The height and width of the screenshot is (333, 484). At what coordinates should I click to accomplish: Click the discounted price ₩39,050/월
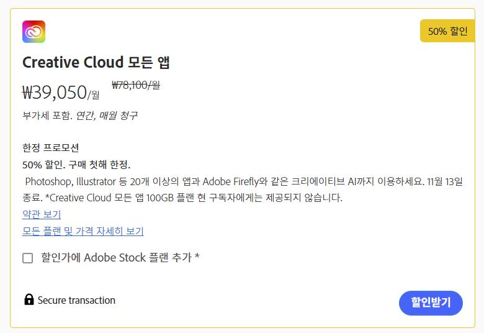pos(60,93)
